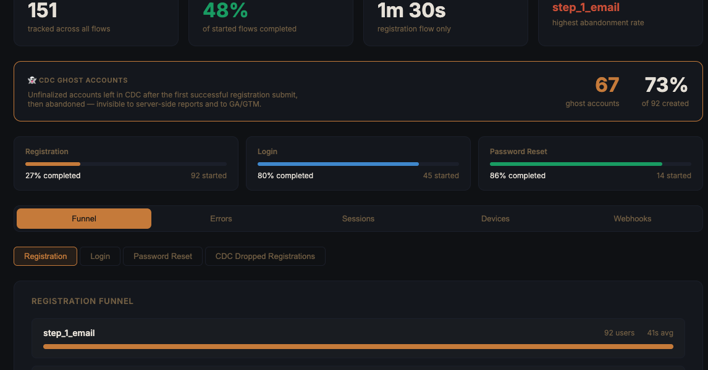Click the 'ghost accounts' caption under 67
The width and height of the screenshot is (708, 370).
tap(592, 104)
